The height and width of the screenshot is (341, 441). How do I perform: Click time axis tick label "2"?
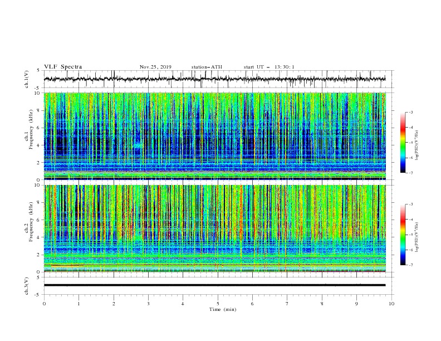click(x=114, y=304)
